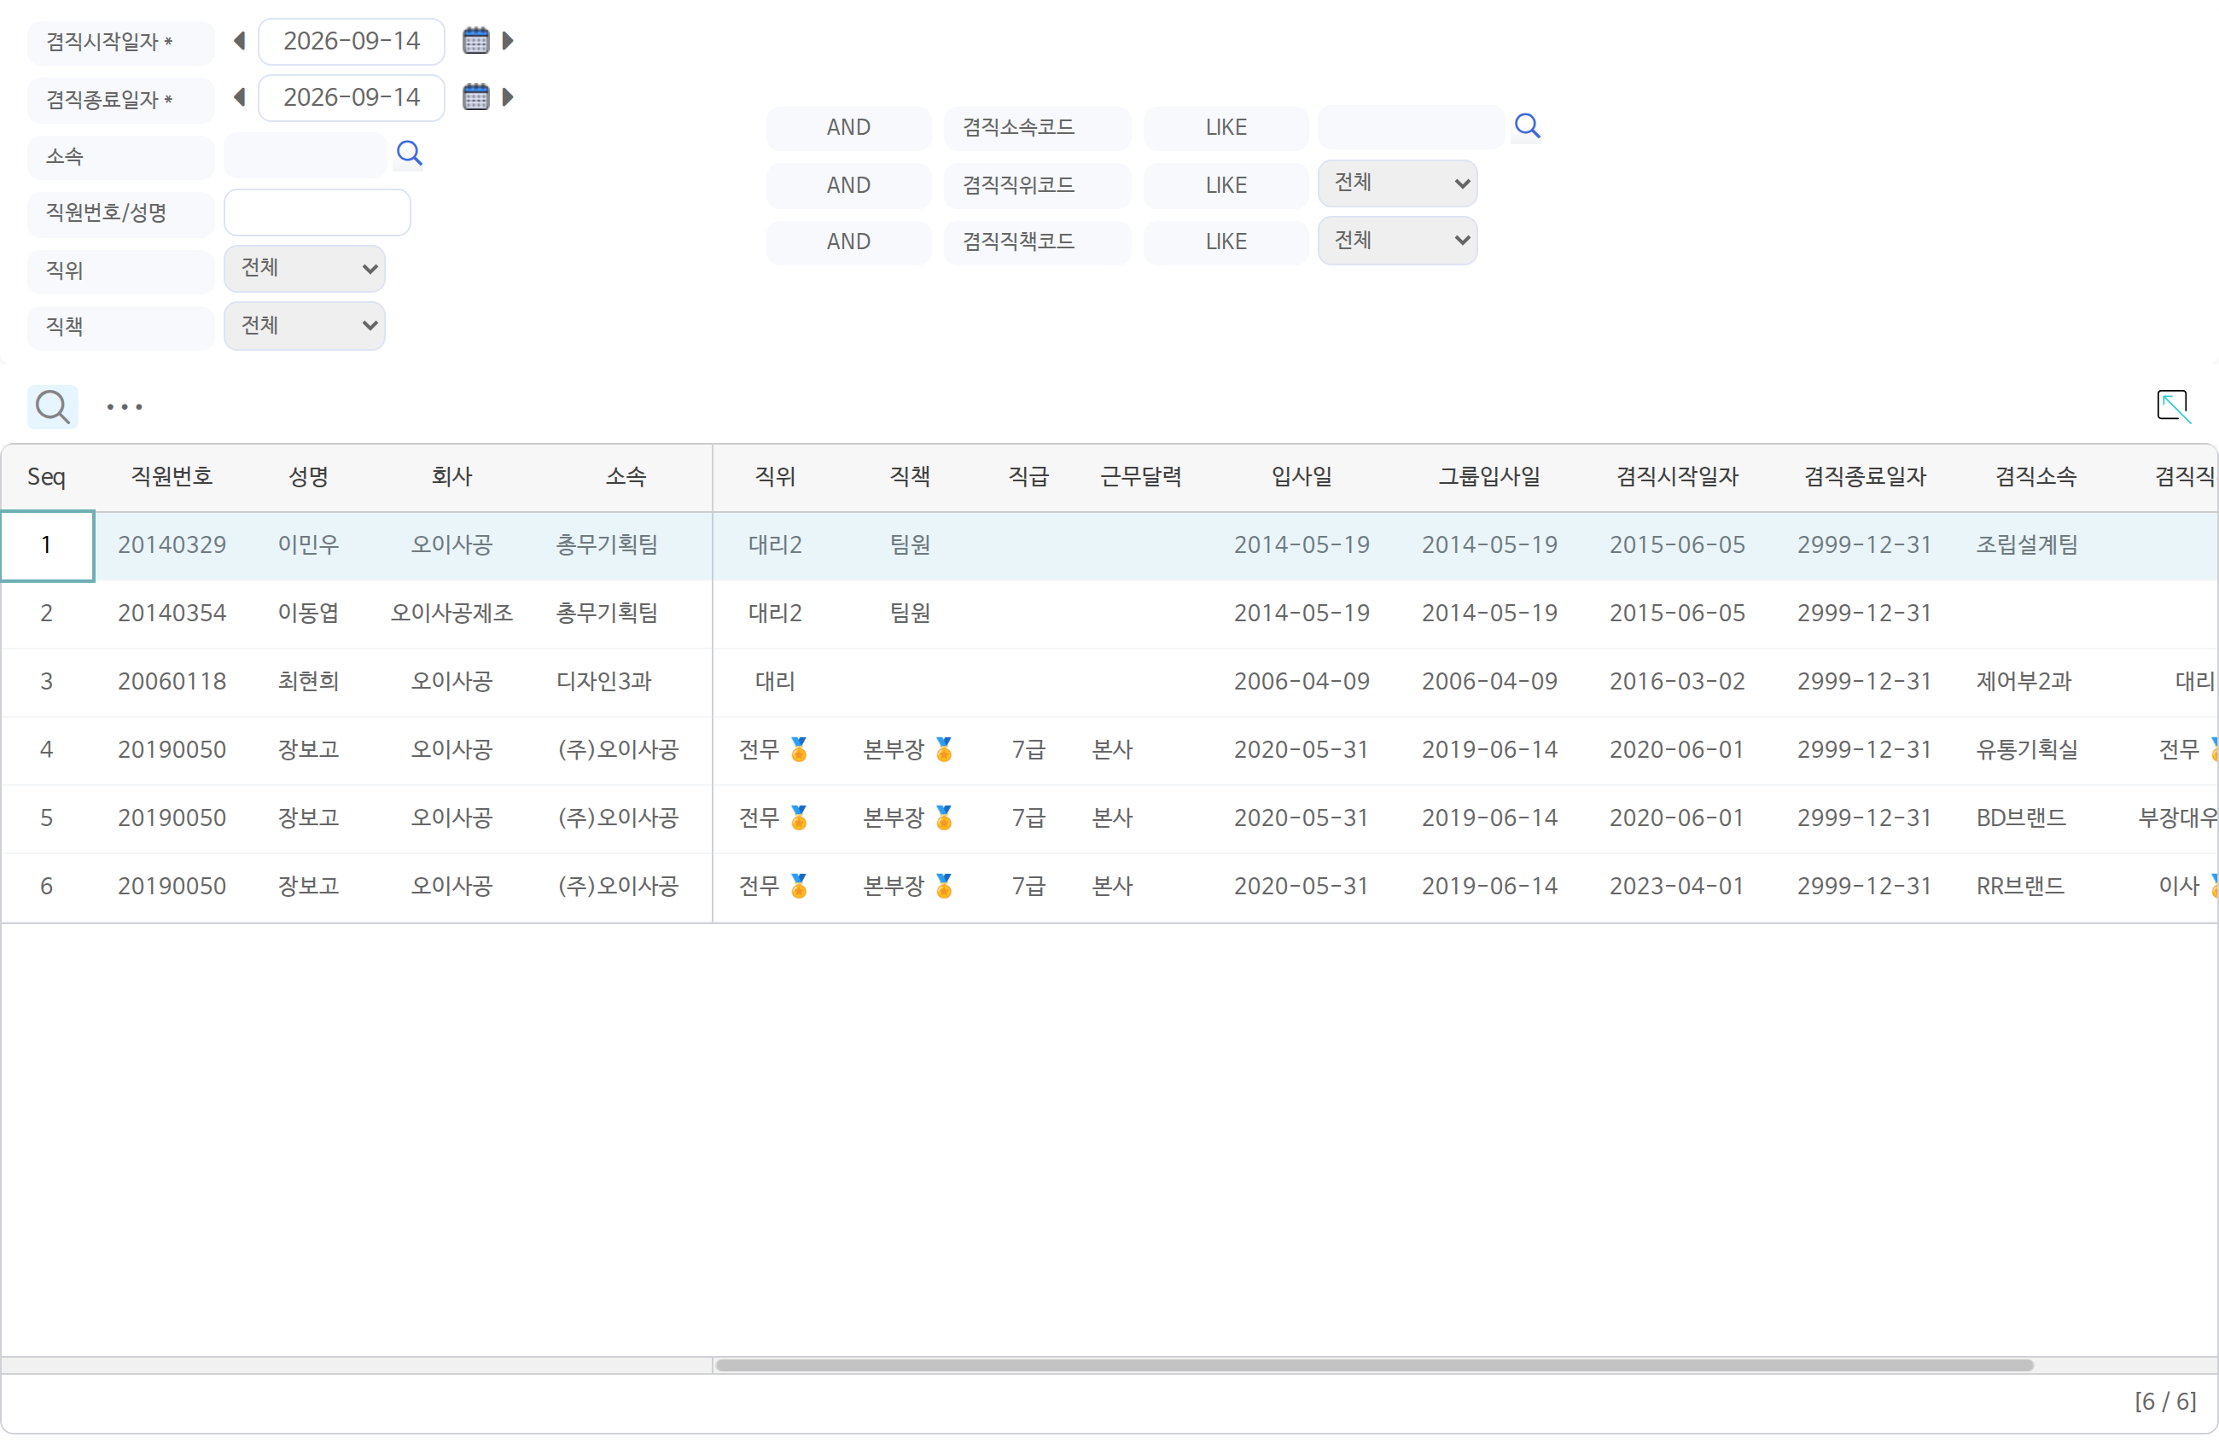Image resolution: width=2219 pixels, height=1449 pixels.
Task: Sort by the 겸직소속 column header
Action: click(x=2036, y=476)
